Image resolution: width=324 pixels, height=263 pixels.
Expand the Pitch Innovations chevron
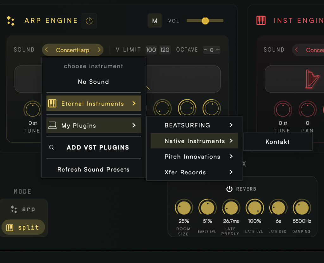pyautogui.click(x=231, y=157)
